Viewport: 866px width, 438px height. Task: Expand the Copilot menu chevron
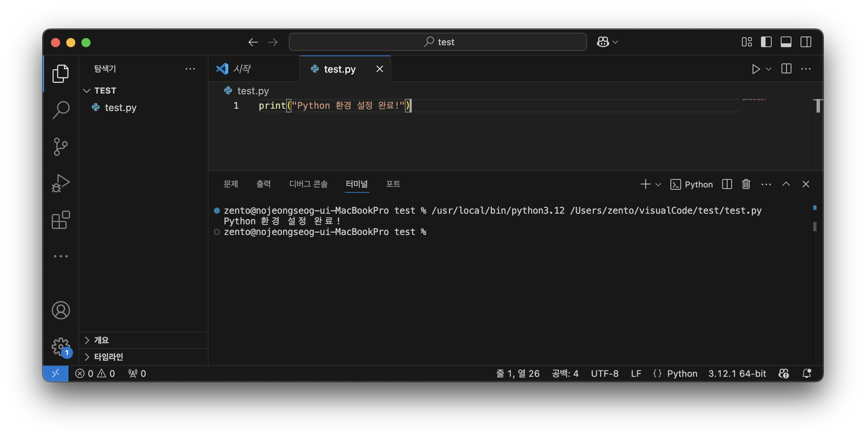[x=615, y=42]
